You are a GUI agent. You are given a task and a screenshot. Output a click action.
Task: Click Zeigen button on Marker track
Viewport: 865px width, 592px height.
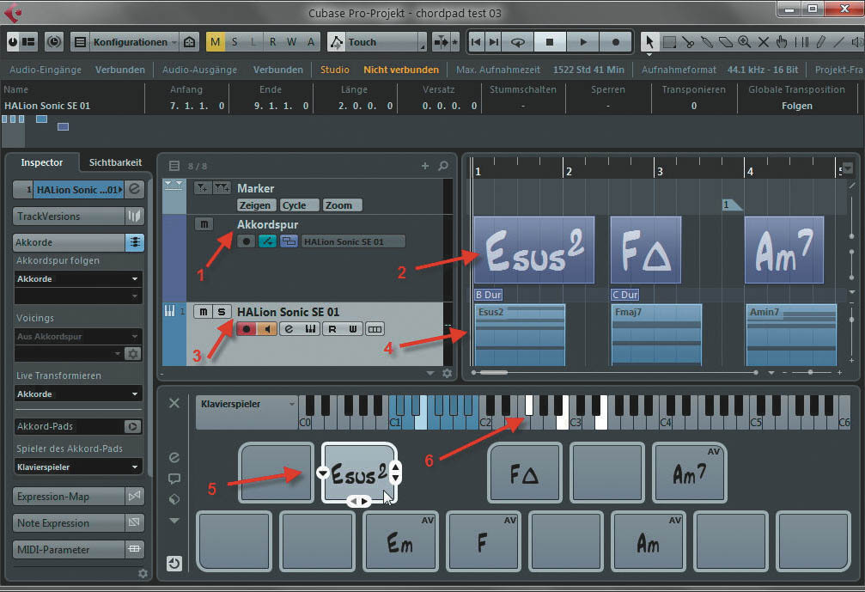point(255,205)
